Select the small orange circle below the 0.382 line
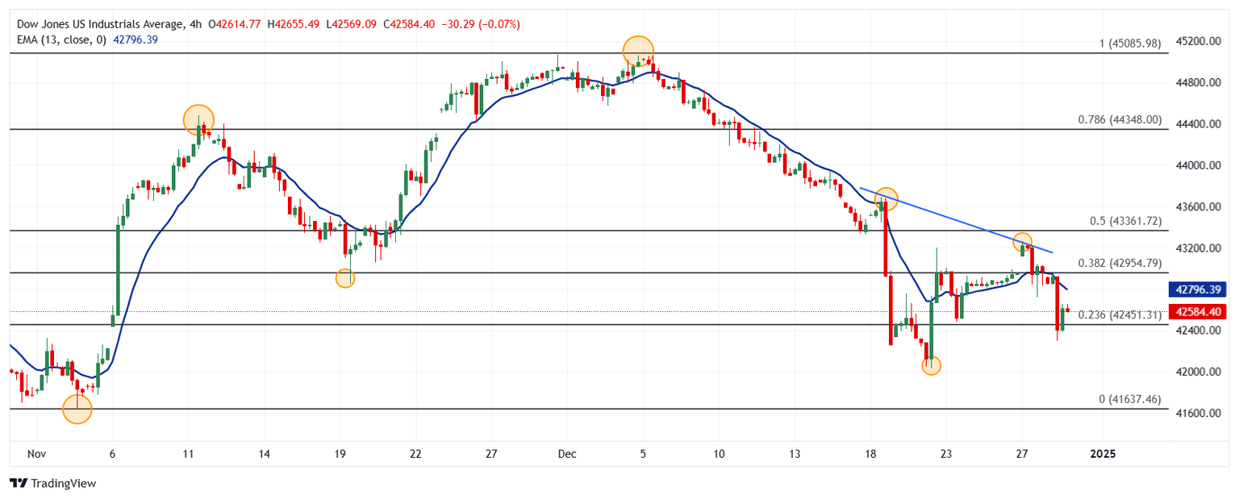This screenshot has width=1239, height=499. tap(345, 278)
